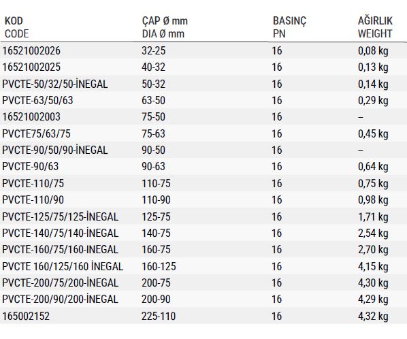
Task: Select product code 16521002025
Action: point(31,67)
